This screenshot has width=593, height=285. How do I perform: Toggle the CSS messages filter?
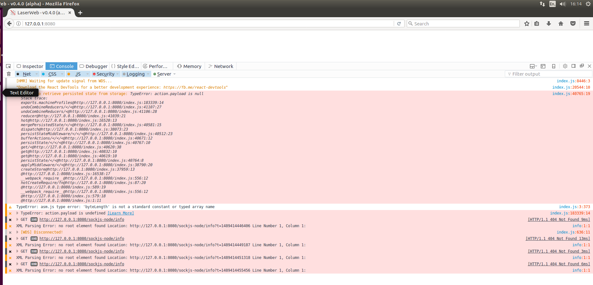52,74
